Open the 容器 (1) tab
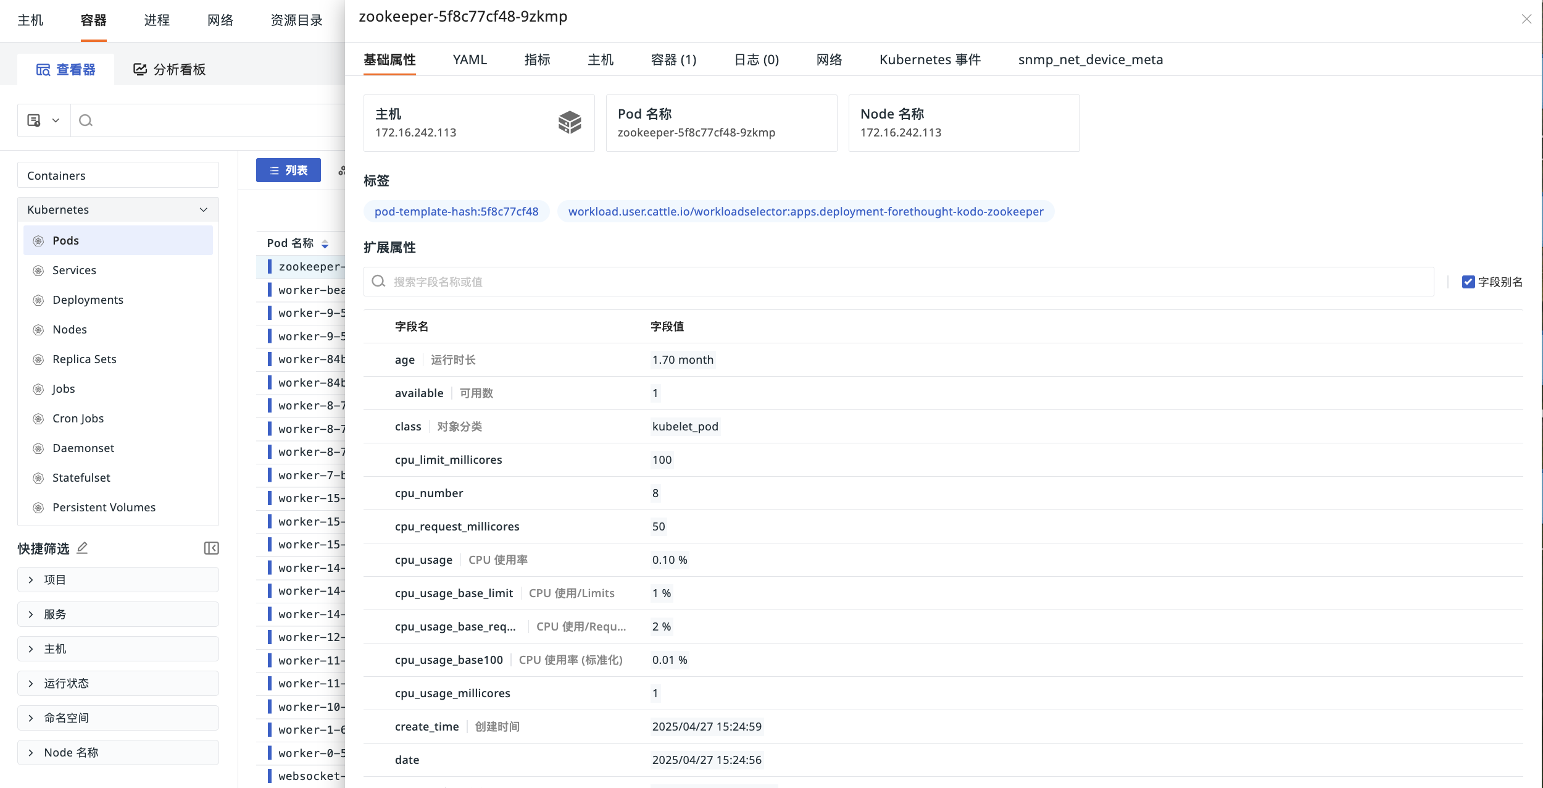The height and width of the screenshot is (788, 1543). click(673, 60)
